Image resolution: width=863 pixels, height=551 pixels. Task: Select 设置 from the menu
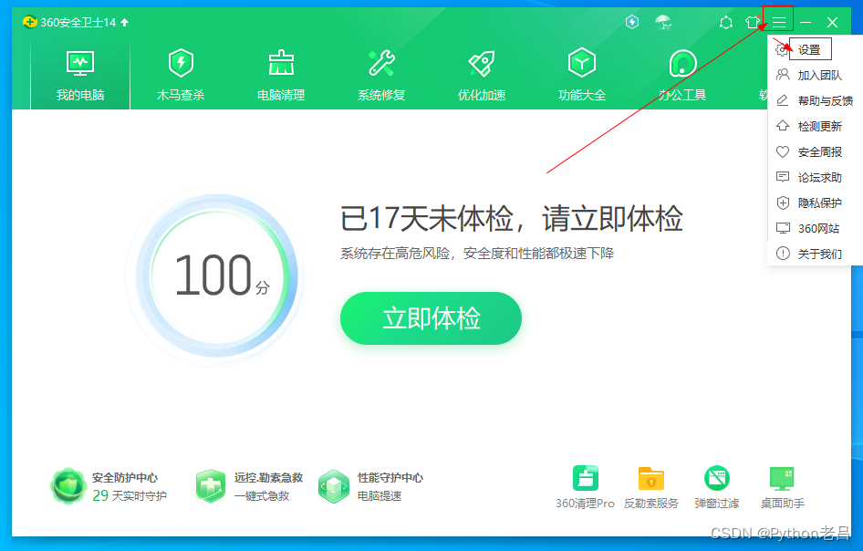(x=809, y=50)
